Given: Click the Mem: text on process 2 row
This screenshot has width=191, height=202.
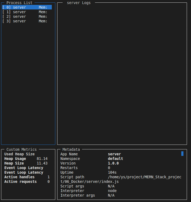Looking at the screenshot, I should (43, 17).
